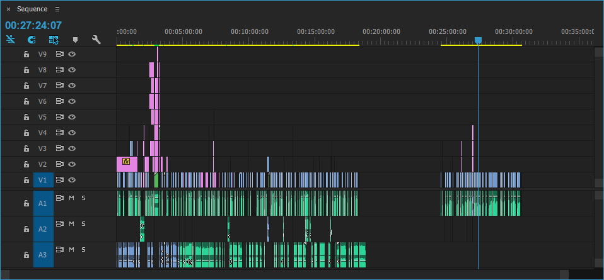Screen dimensions: 604x280
Task: Toggle the Snap magnet icon
Action: tap(32, 40)
